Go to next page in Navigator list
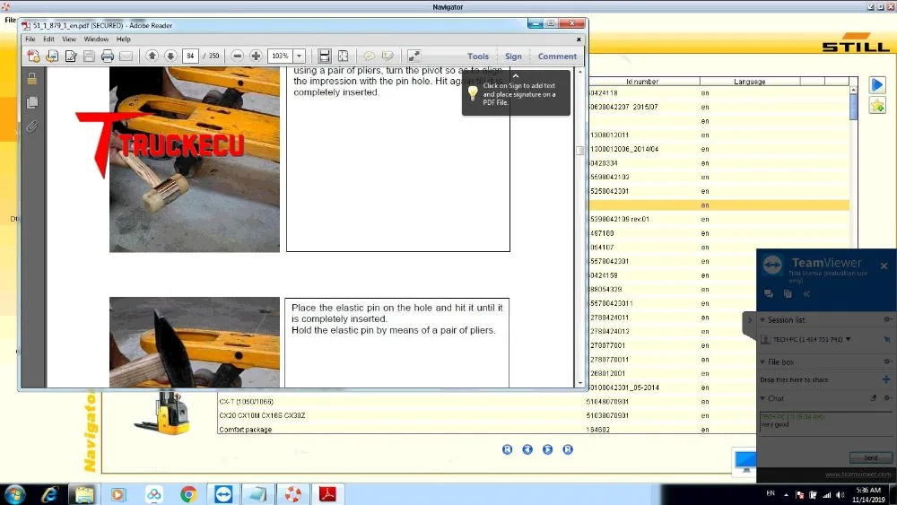 pos(547,449)
